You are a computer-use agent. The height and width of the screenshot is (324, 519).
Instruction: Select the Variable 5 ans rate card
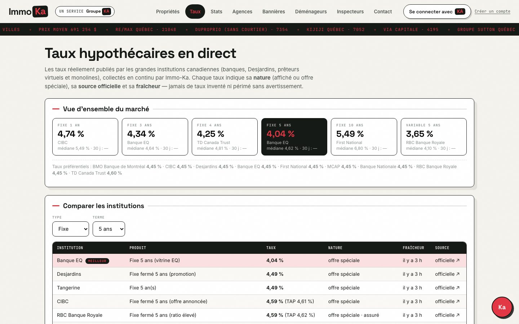[434, 137]
